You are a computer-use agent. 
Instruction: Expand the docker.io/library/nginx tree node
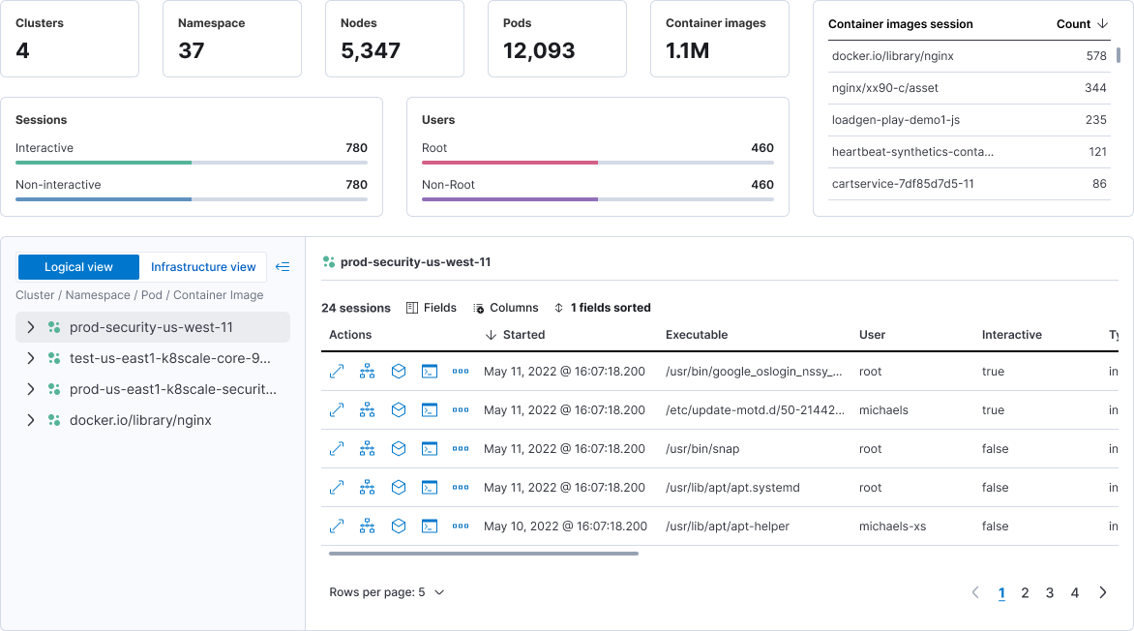point(31,420)
